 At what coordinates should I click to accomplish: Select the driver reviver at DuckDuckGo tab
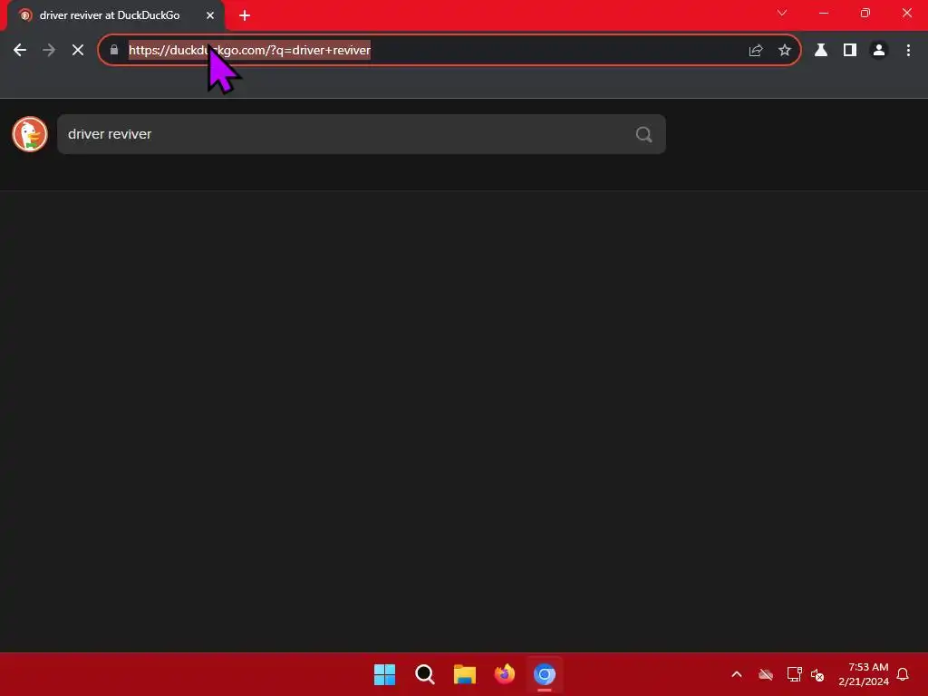[x=116, y=15]
